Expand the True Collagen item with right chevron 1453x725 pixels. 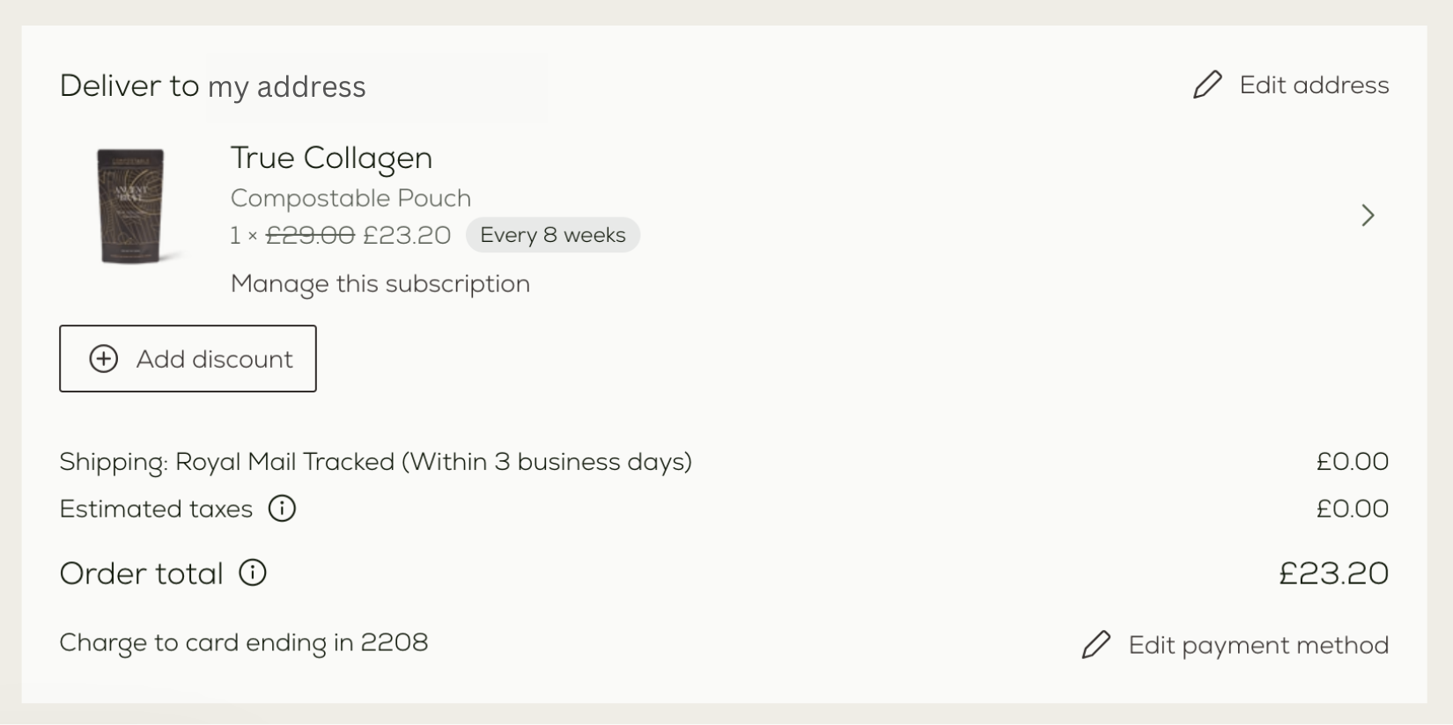1368,216
